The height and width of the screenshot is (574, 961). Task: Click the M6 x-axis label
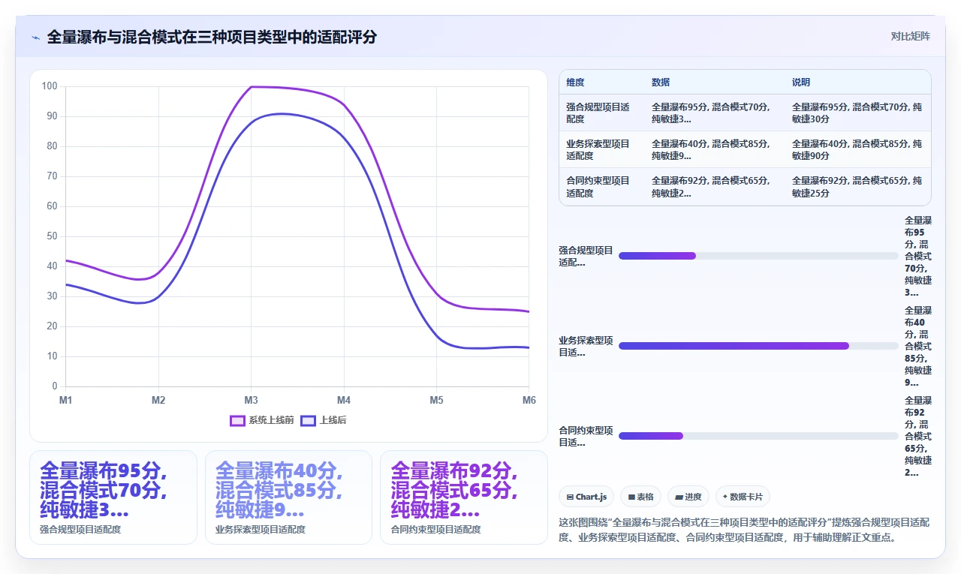529,400
